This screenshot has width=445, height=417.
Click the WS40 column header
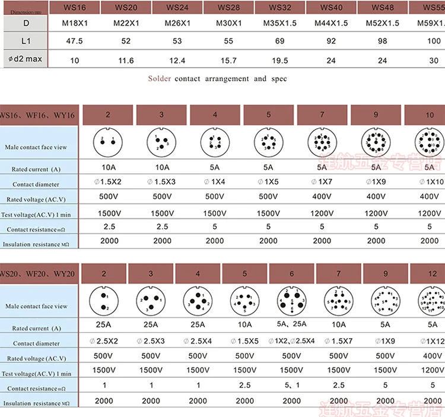(331, 7)
